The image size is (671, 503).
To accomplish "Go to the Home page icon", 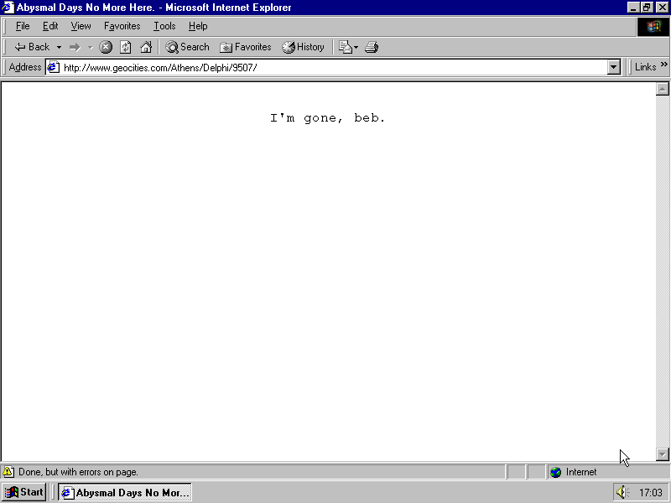I will [x=146, y=47].
